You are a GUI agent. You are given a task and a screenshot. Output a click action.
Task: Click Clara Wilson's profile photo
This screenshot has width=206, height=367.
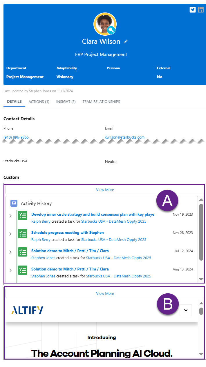tap(105, 24)
